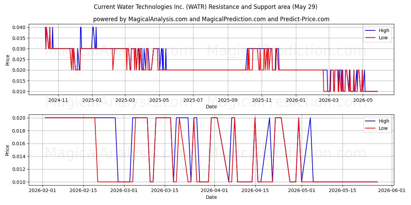This screenshot has width=411, height=205.
Task: Click the top chart 'Date' axis label
Action: (x=211, y=107)
